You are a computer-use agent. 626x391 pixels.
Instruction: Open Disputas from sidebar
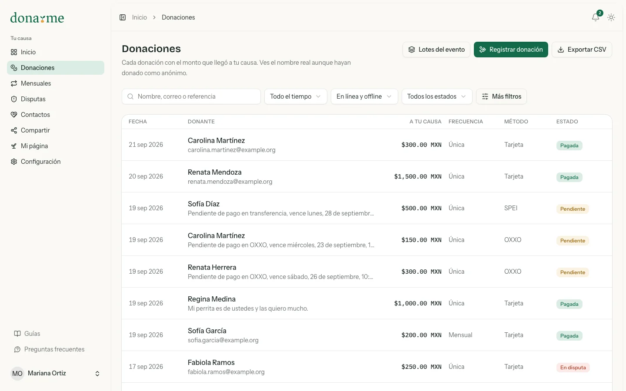(56, 99)
